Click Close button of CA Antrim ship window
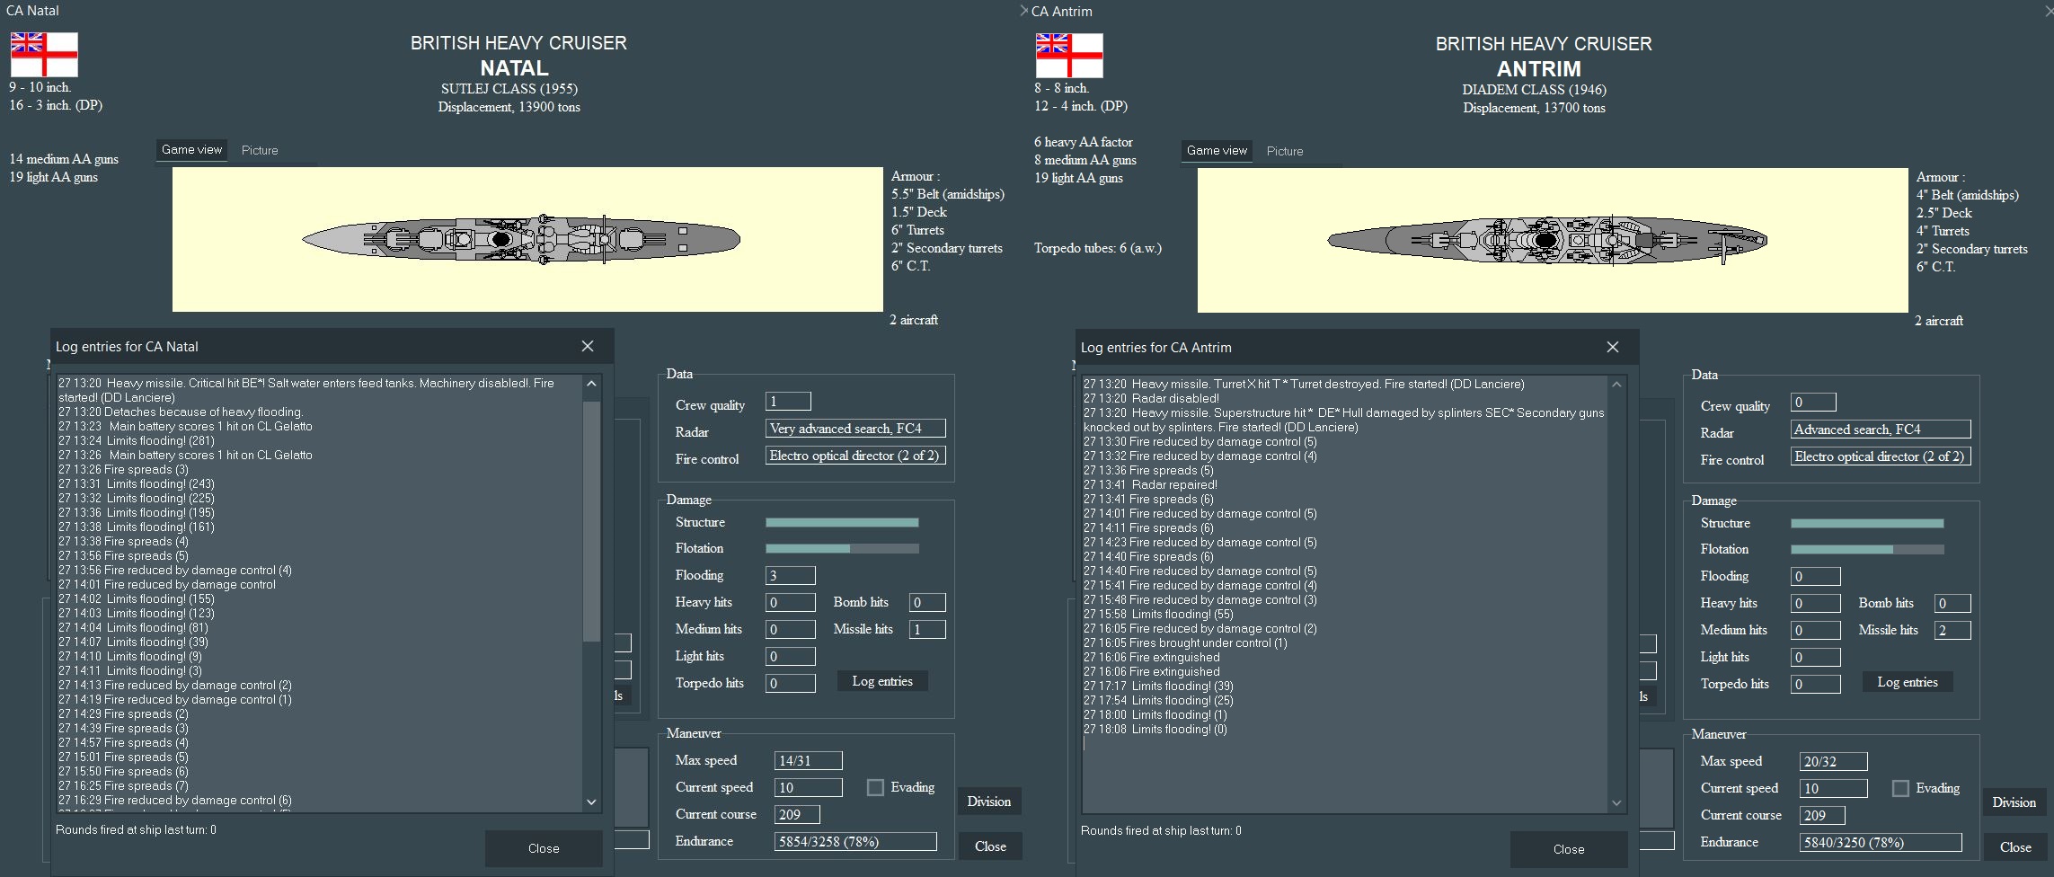The width and height of the screenshot is (2054, 877). point(2015,847)
